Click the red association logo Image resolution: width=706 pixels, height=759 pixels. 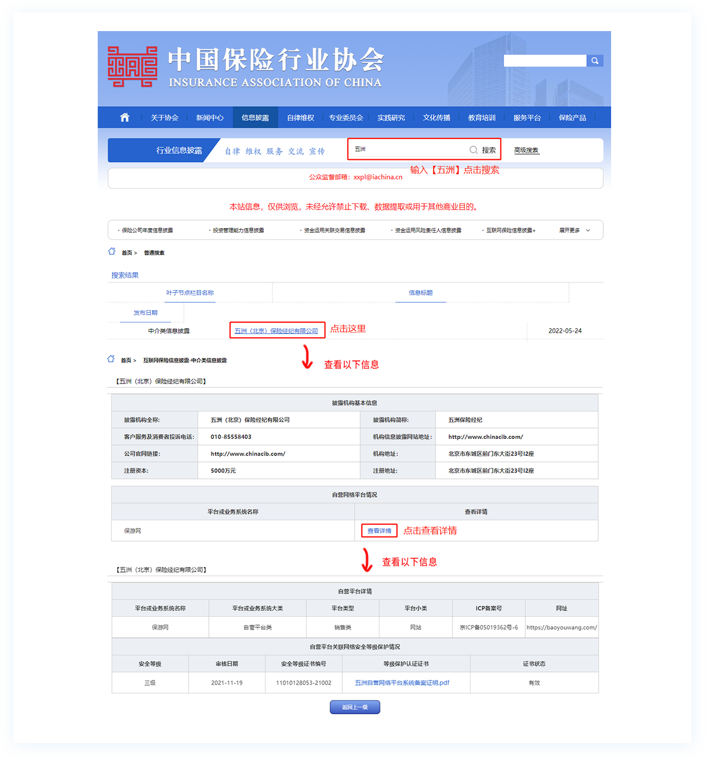coord(133,67)
